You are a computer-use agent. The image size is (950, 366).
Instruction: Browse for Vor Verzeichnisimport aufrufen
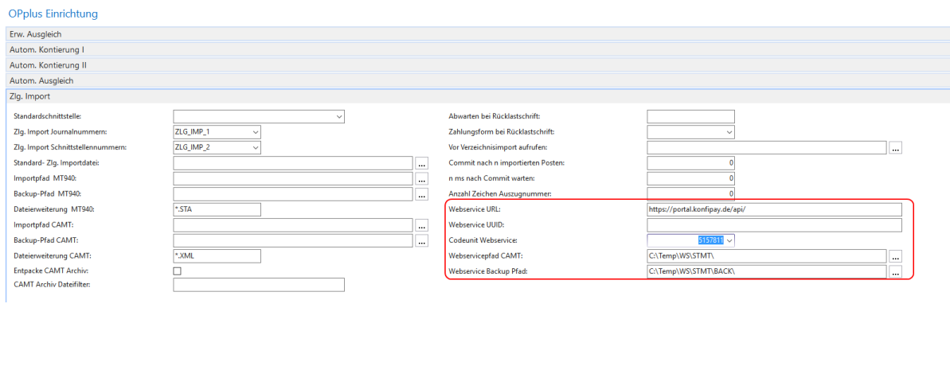(896, 148)
